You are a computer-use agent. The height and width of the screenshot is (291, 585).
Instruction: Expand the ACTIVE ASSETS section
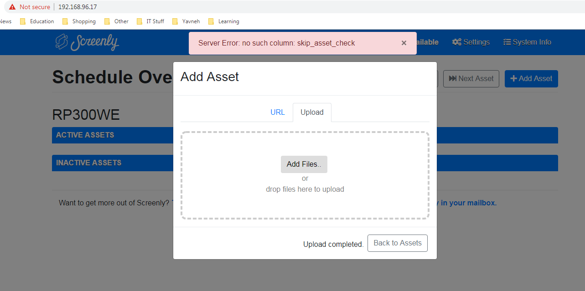(85, 135)
